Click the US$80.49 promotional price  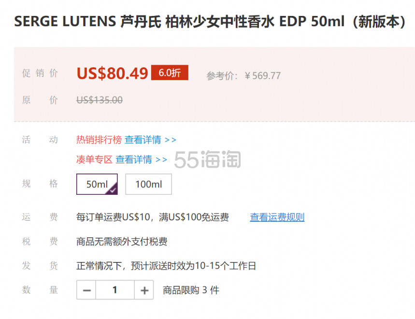(x=112, y=73)
